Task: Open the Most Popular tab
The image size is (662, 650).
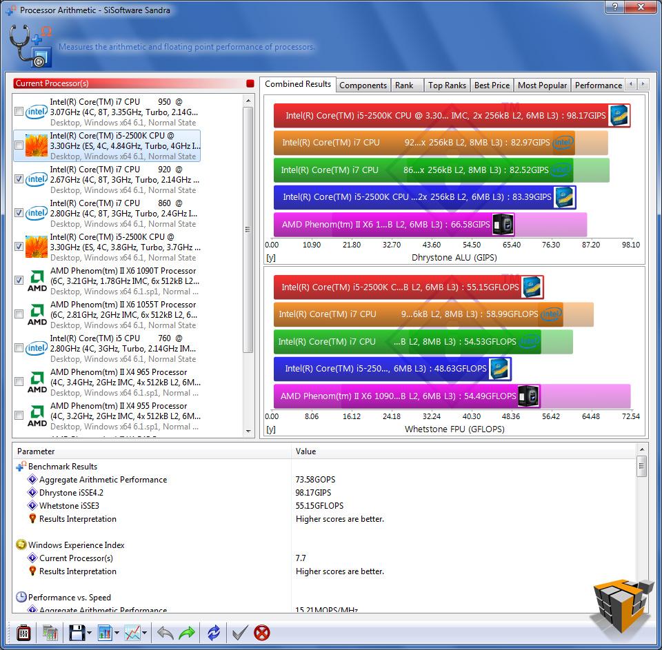Action: click(542, 85)
